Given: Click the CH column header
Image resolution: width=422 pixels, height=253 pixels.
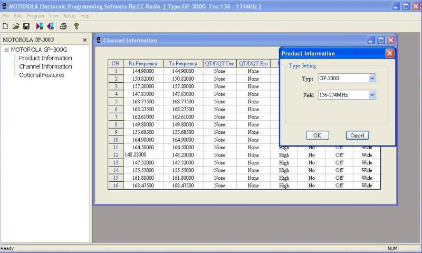Looking at the screenshot, I should point(116,63).
